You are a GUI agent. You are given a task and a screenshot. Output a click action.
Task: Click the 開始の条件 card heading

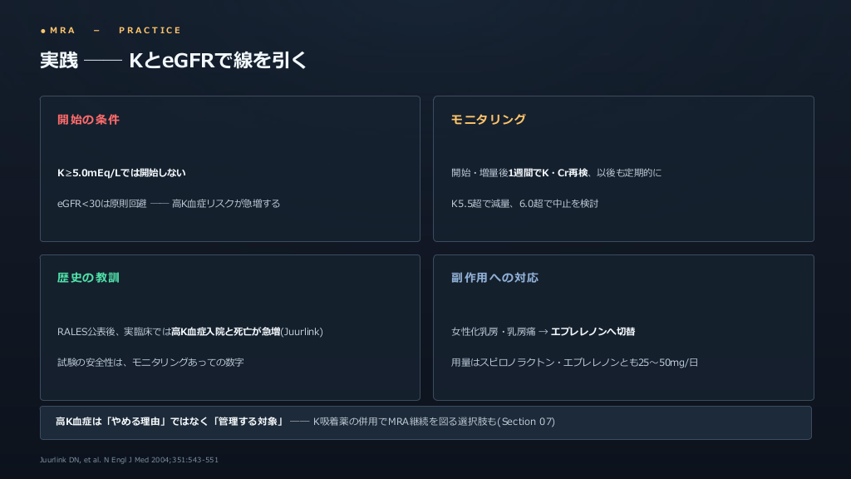[88, 120]
